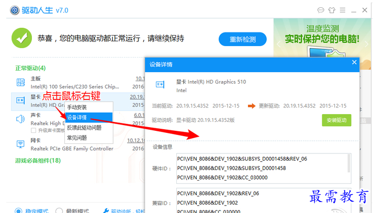Select 最新模式 radio button
Screen dimensions: 373x213
[59, 211]
